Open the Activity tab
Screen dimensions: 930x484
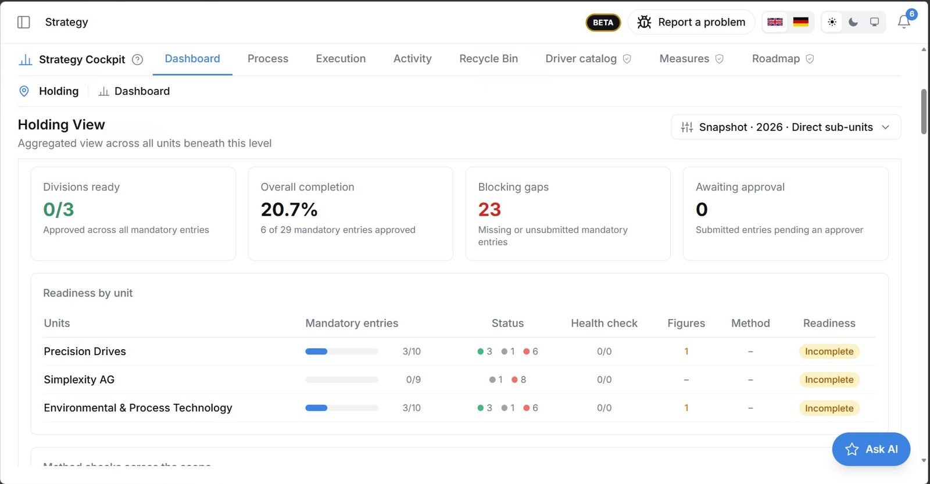413,59
